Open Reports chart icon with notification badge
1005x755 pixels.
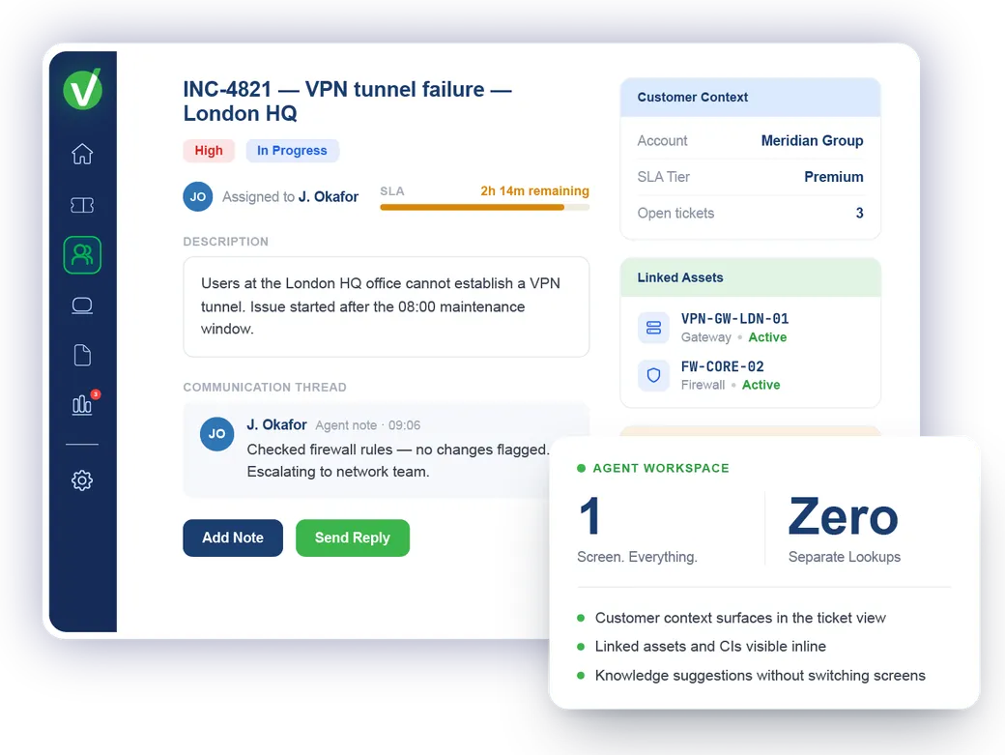tap(82, 405)
